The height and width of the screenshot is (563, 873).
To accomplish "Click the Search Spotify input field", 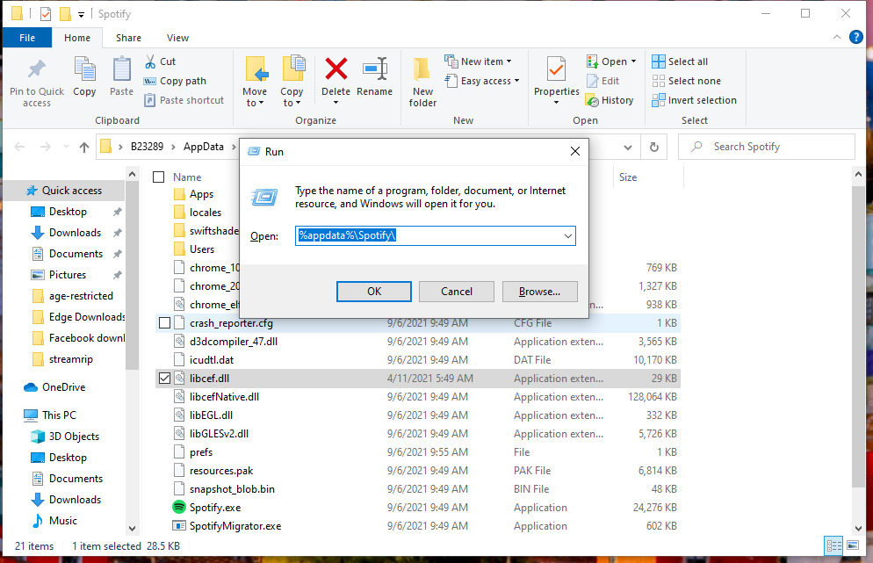I will 778,147.
